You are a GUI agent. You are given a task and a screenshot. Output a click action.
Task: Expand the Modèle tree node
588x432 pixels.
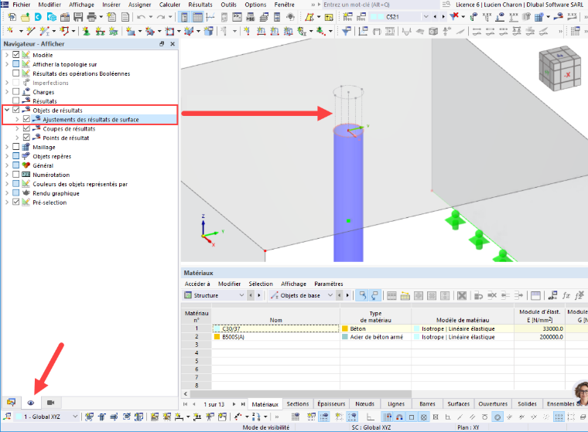click(7, 55)
